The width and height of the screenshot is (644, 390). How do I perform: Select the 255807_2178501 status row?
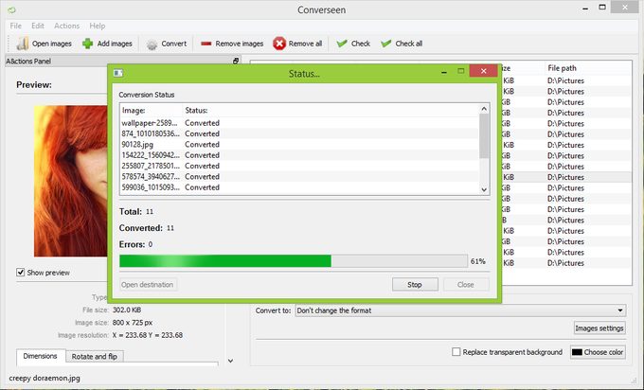299,166
